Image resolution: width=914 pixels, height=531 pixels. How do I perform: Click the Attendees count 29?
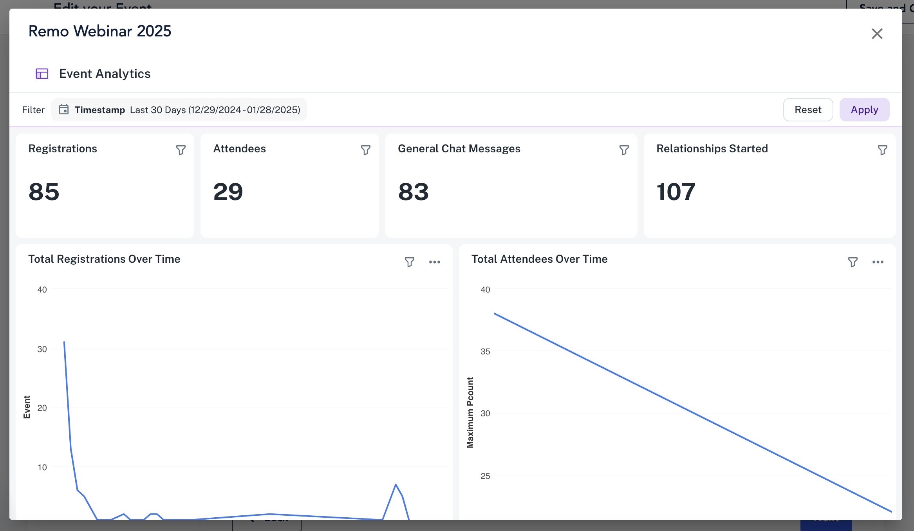point(228,192)
